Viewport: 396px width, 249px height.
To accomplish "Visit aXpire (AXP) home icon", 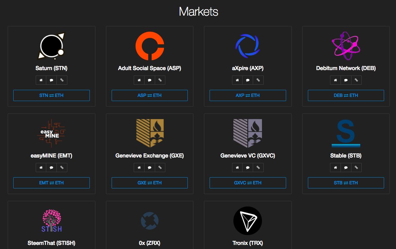I will (237, 80).
